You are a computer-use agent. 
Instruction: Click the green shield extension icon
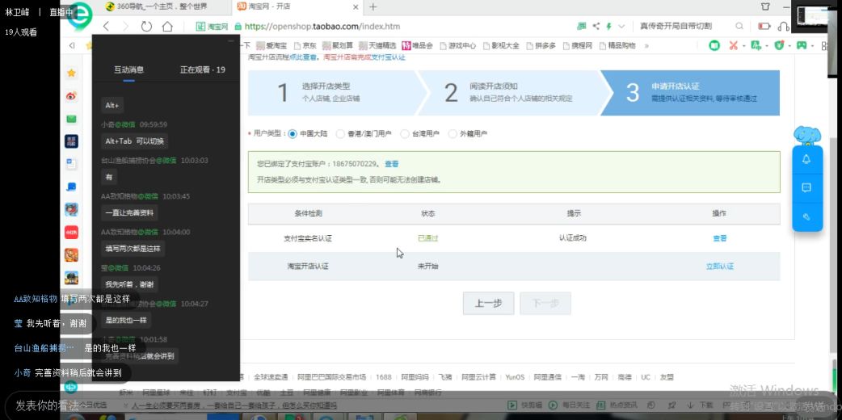click(780, 46)
